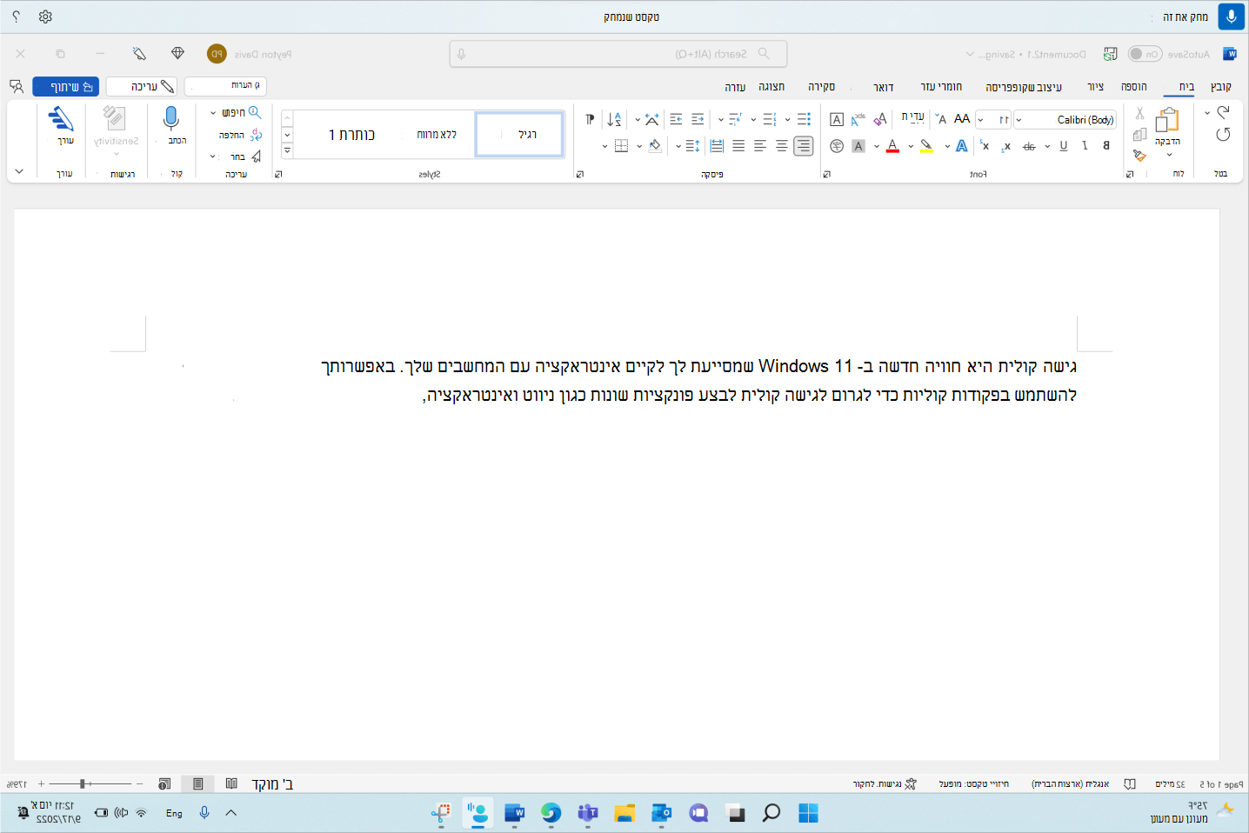The width and height of the screenshot is (1249, 833).
Task: Open the קובץ (File) tab
Action: coord(1221,87)
